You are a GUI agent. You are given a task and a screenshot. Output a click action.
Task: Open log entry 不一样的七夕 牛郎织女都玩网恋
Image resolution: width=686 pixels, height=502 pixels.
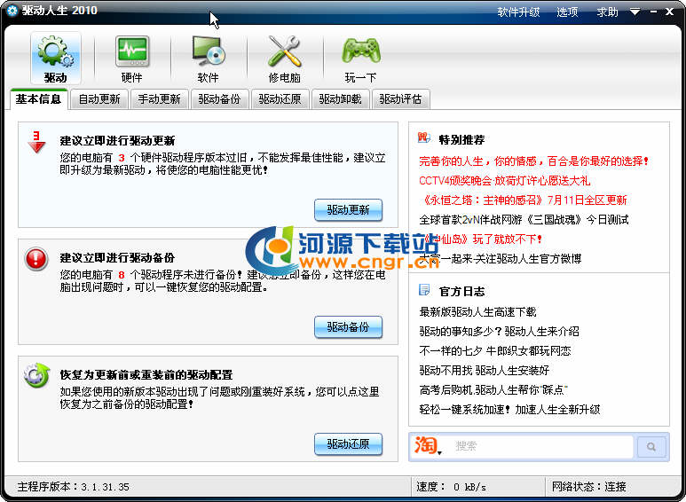click(x=495, y=350)
